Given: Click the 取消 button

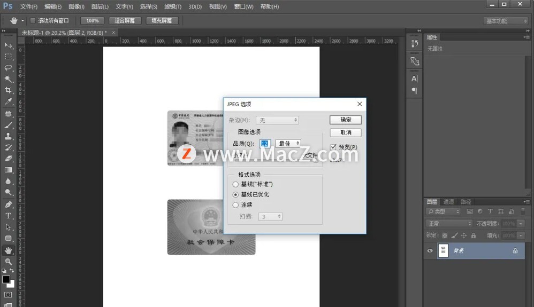Looking at the screenshot, I should 346,132.
